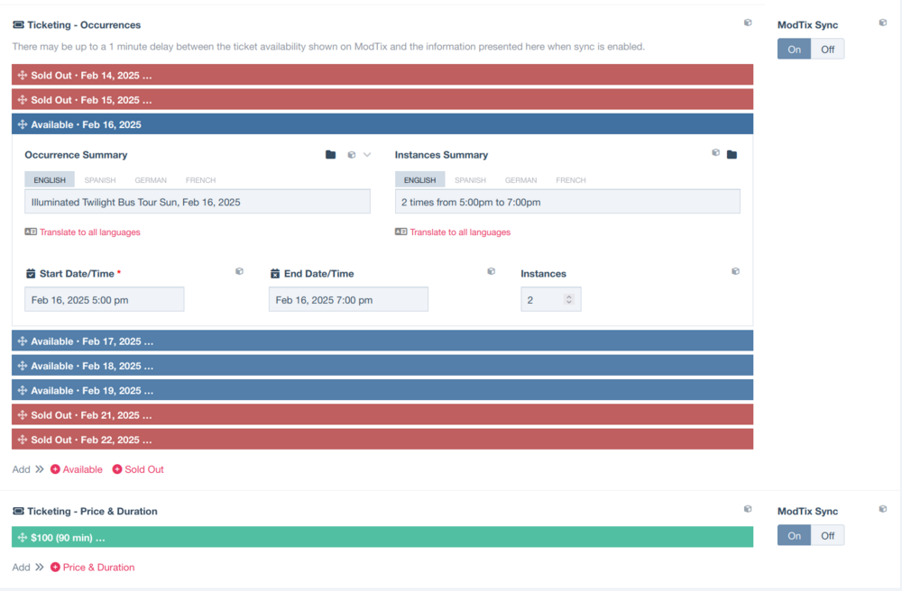The width and height of the screenshot is (902, 591).
Task: Click the Instances number stepper arrows
Action: coord(569,300)
